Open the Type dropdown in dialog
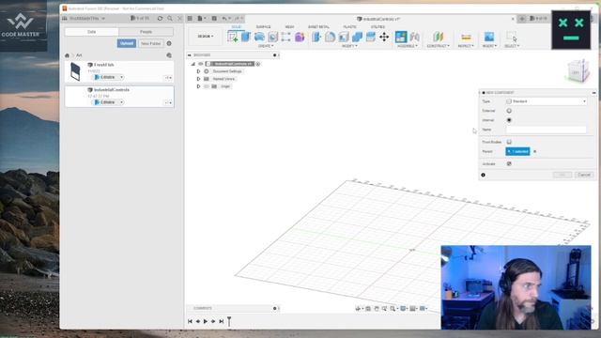Viewport: 601px width, 338px height. tap(547, 101)
